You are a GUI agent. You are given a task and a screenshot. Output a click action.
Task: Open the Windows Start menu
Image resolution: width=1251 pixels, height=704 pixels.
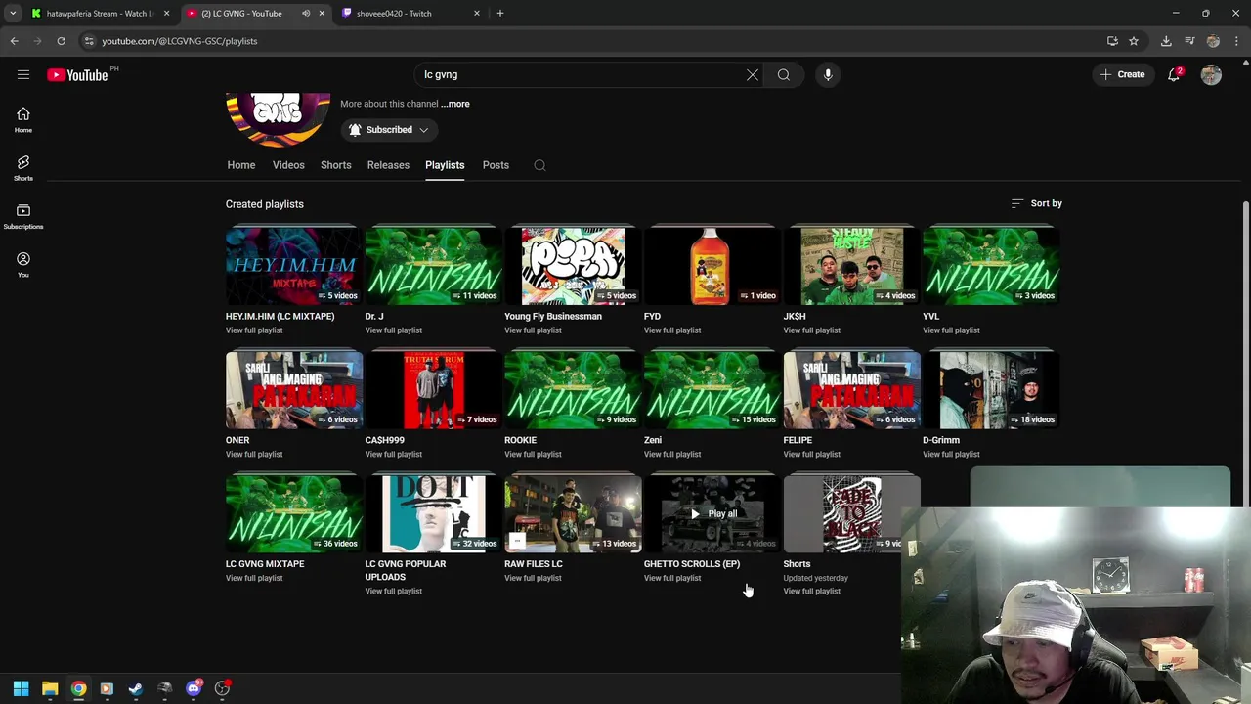(x=21, y=688)
